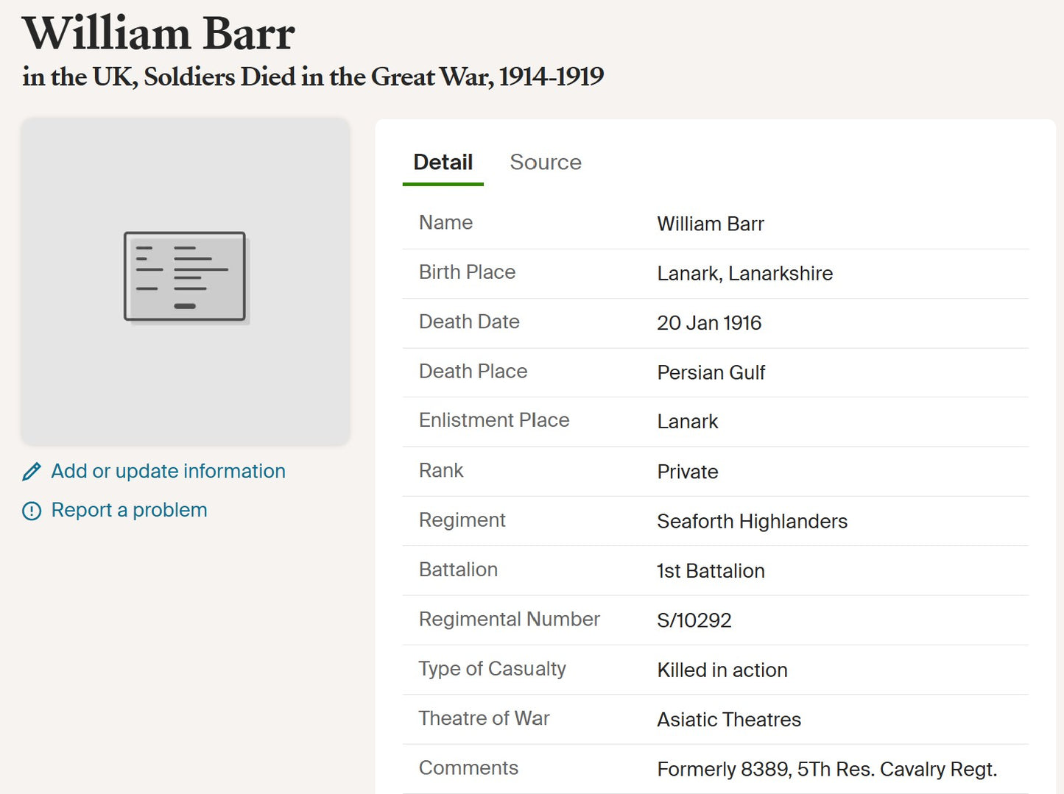This screenshot has width=1064, height=794.
Task: Open the Report a problem link
Action: point(129,511)
